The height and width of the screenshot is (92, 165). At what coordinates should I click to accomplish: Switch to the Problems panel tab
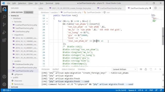pyautogui.click(x=45, y=69)
